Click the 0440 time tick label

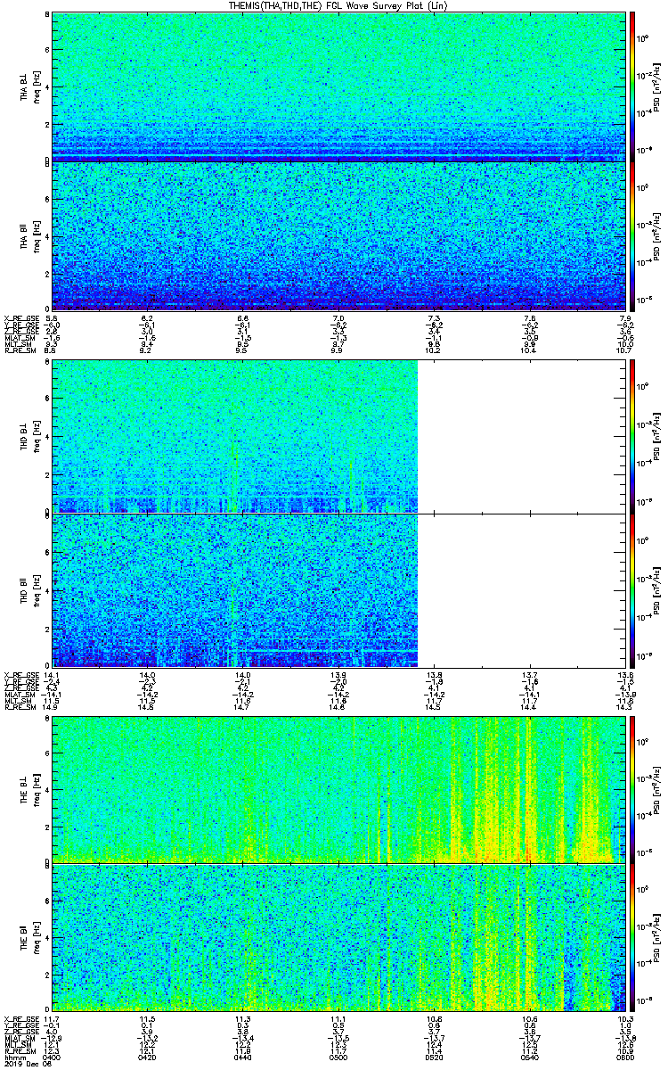[243, 1058]
